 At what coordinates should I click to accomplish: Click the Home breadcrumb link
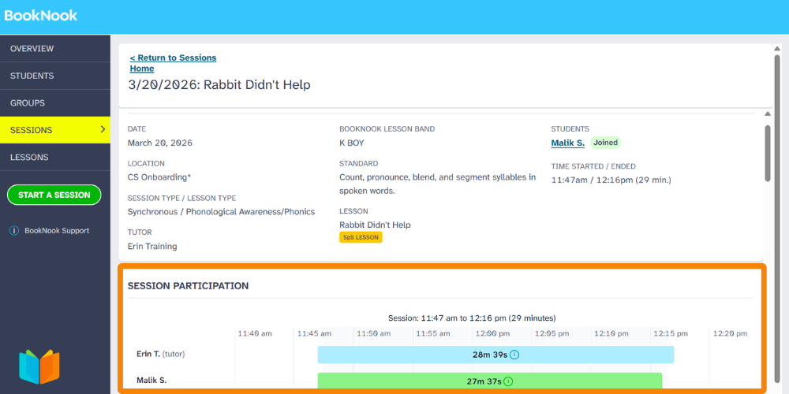click(x=142, y=69)
